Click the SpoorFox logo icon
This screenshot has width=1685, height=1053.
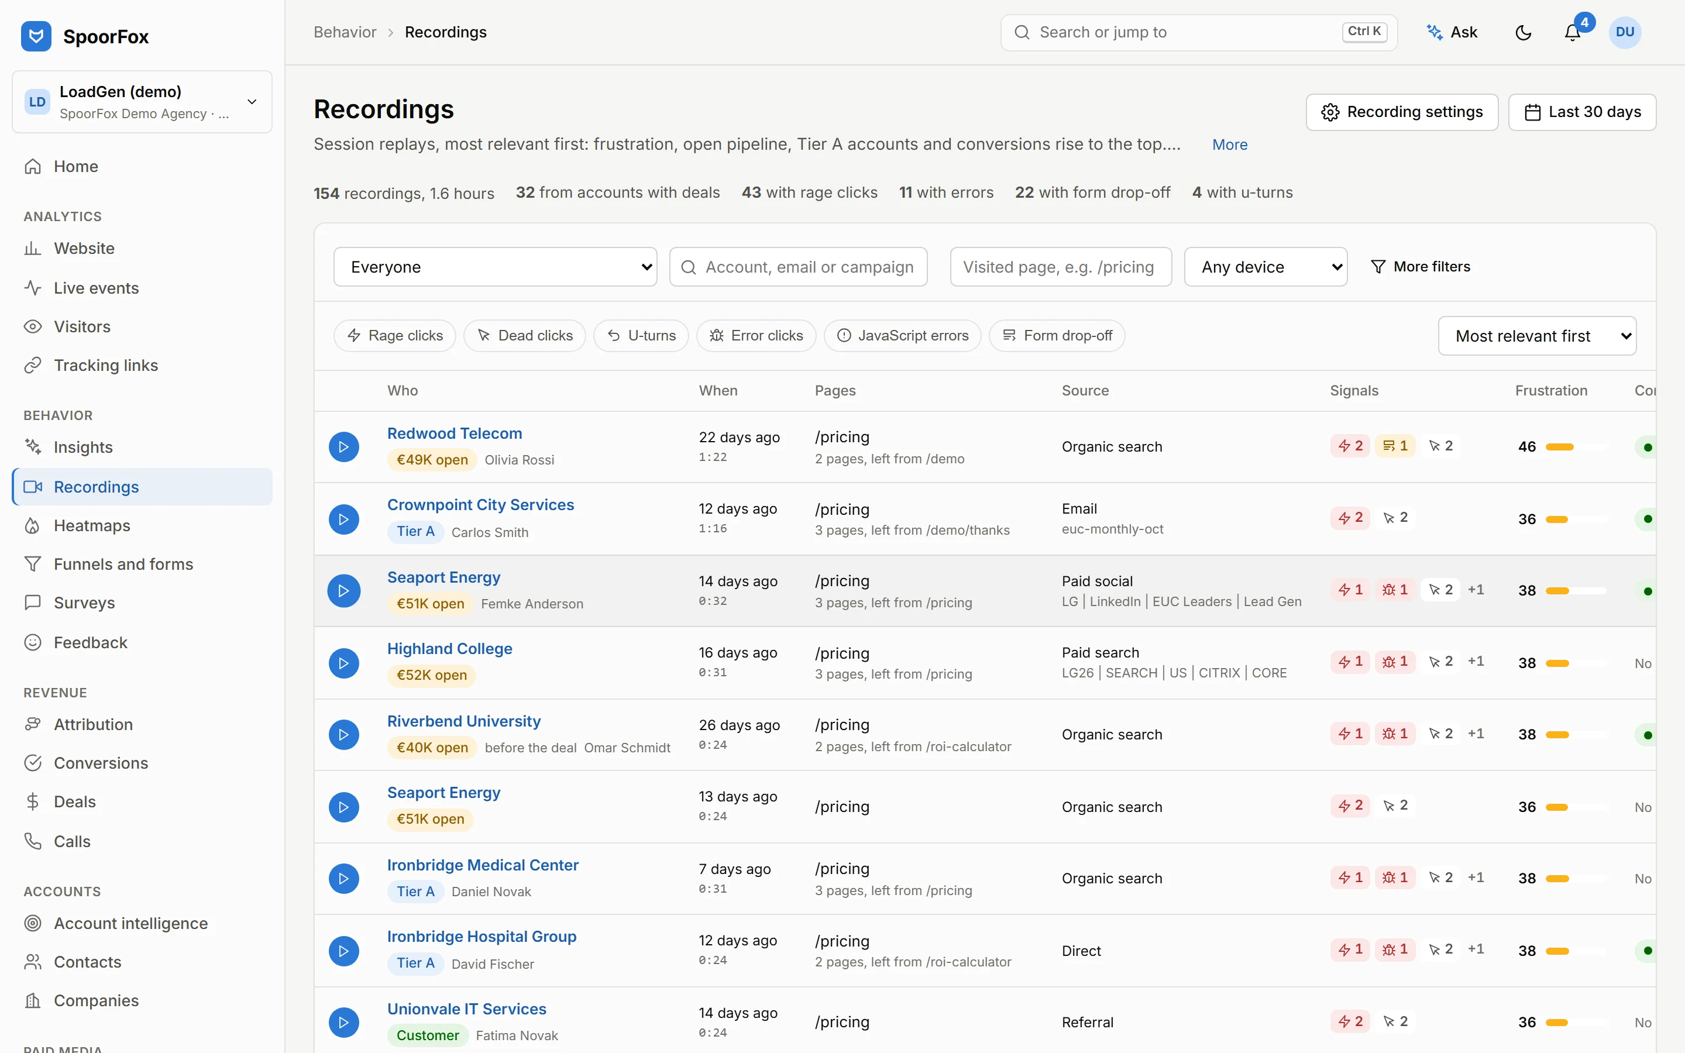pyautogui.click(x=36, y=36)
